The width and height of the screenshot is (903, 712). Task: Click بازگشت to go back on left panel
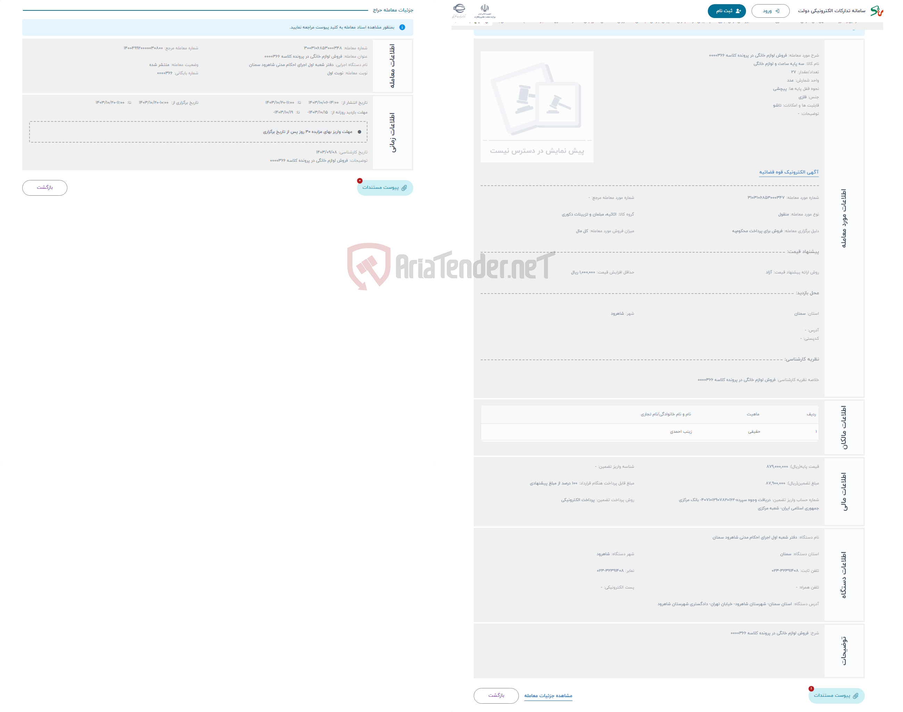pyautogui.click(x=45, y=187)
